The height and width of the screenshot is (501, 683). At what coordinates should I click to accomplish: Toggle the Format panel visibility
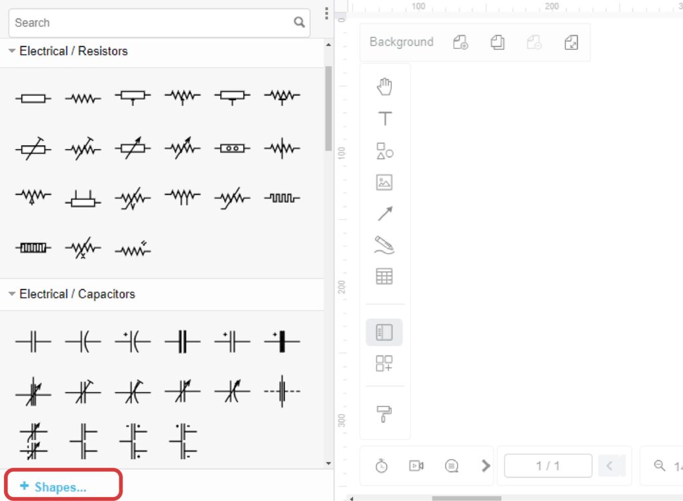coord(385,332)
